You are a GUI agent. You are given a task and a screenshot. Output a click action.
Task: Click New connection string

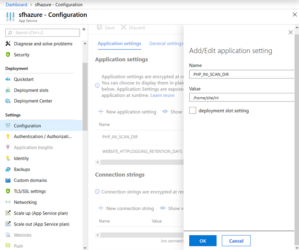[x=126, y=208]
